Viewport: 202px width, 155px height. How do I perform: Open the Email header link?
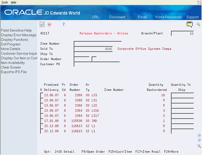tap(142, 17)
